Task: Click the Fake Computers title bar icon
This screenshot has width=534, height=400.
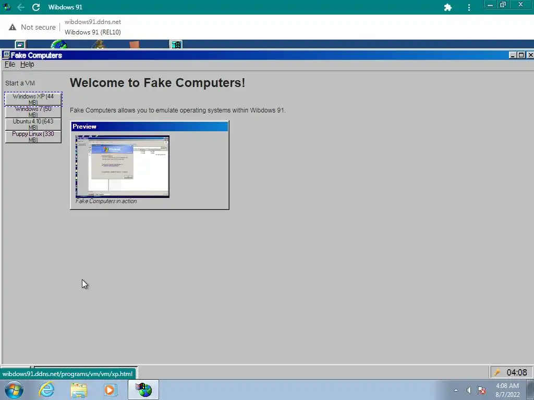Action: coord(6,55)
